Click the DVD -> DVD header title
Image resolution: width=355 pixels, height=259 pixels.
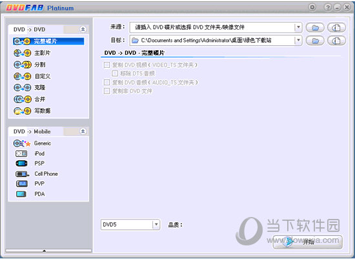coord(30,30)
